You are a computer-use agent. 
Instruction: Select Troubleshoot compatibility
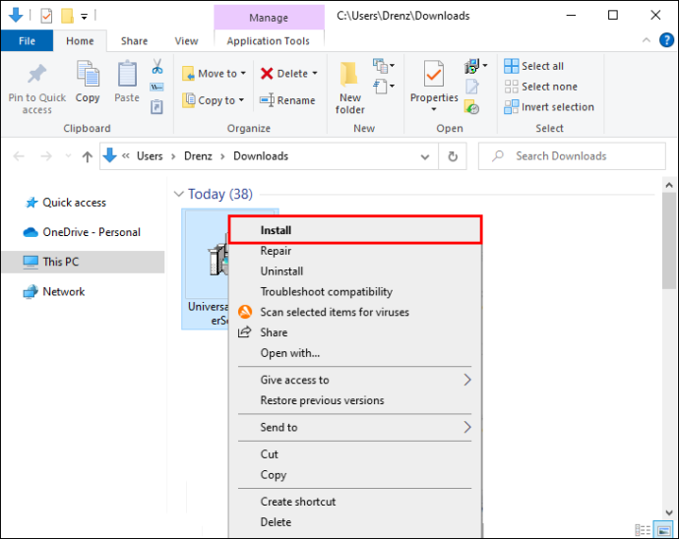pos(354,291)
